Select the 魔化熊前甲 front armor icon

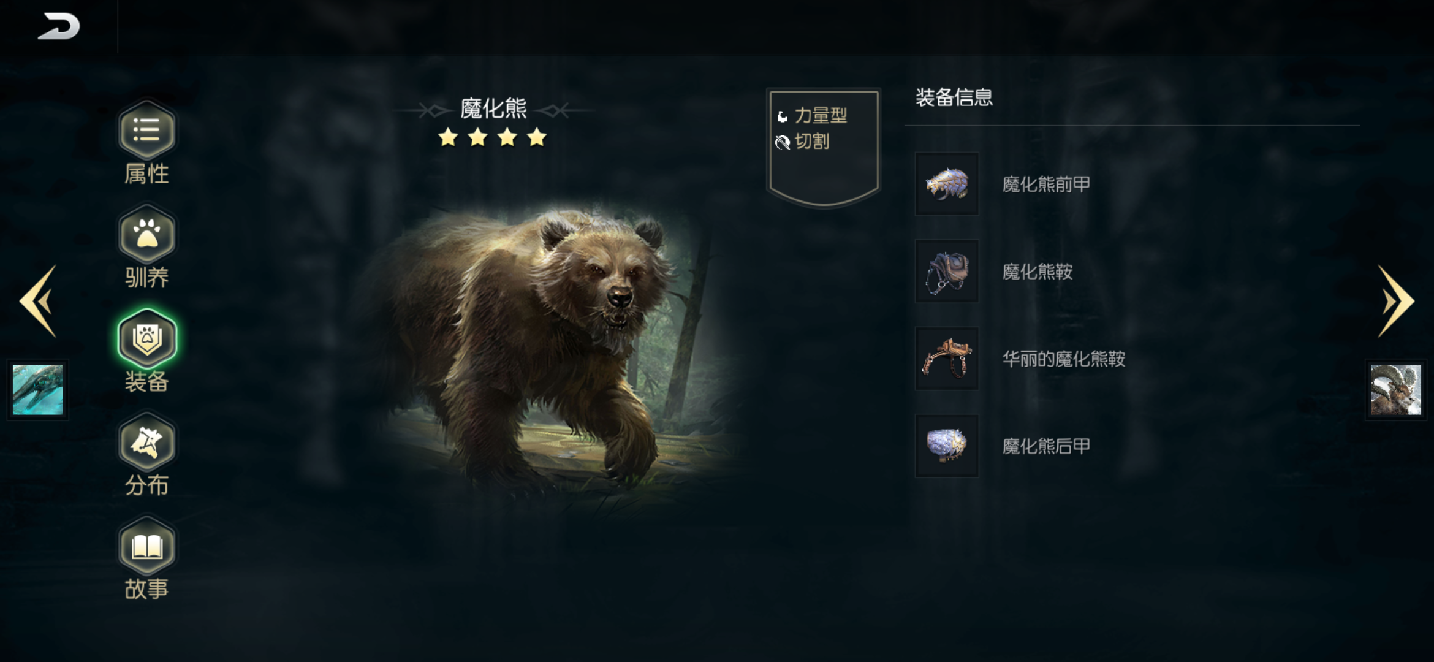click(x=947, y=184)
